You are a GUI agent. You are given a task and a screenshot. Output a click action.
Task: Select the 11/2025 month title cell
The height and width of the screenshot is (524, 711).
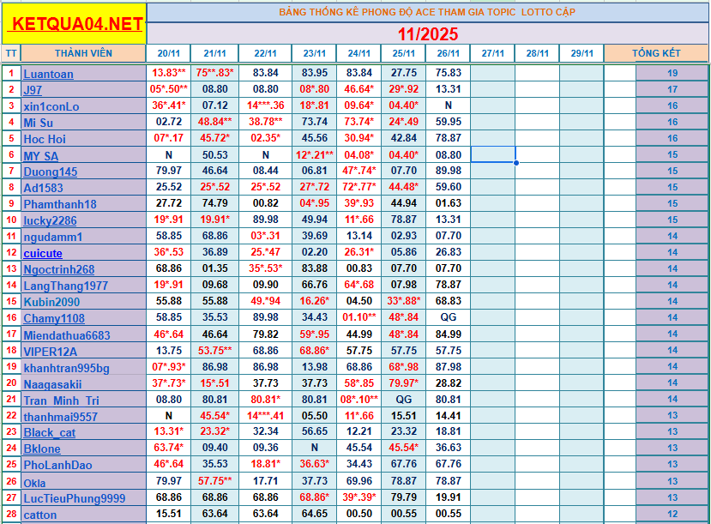click(x=428, y=34)
